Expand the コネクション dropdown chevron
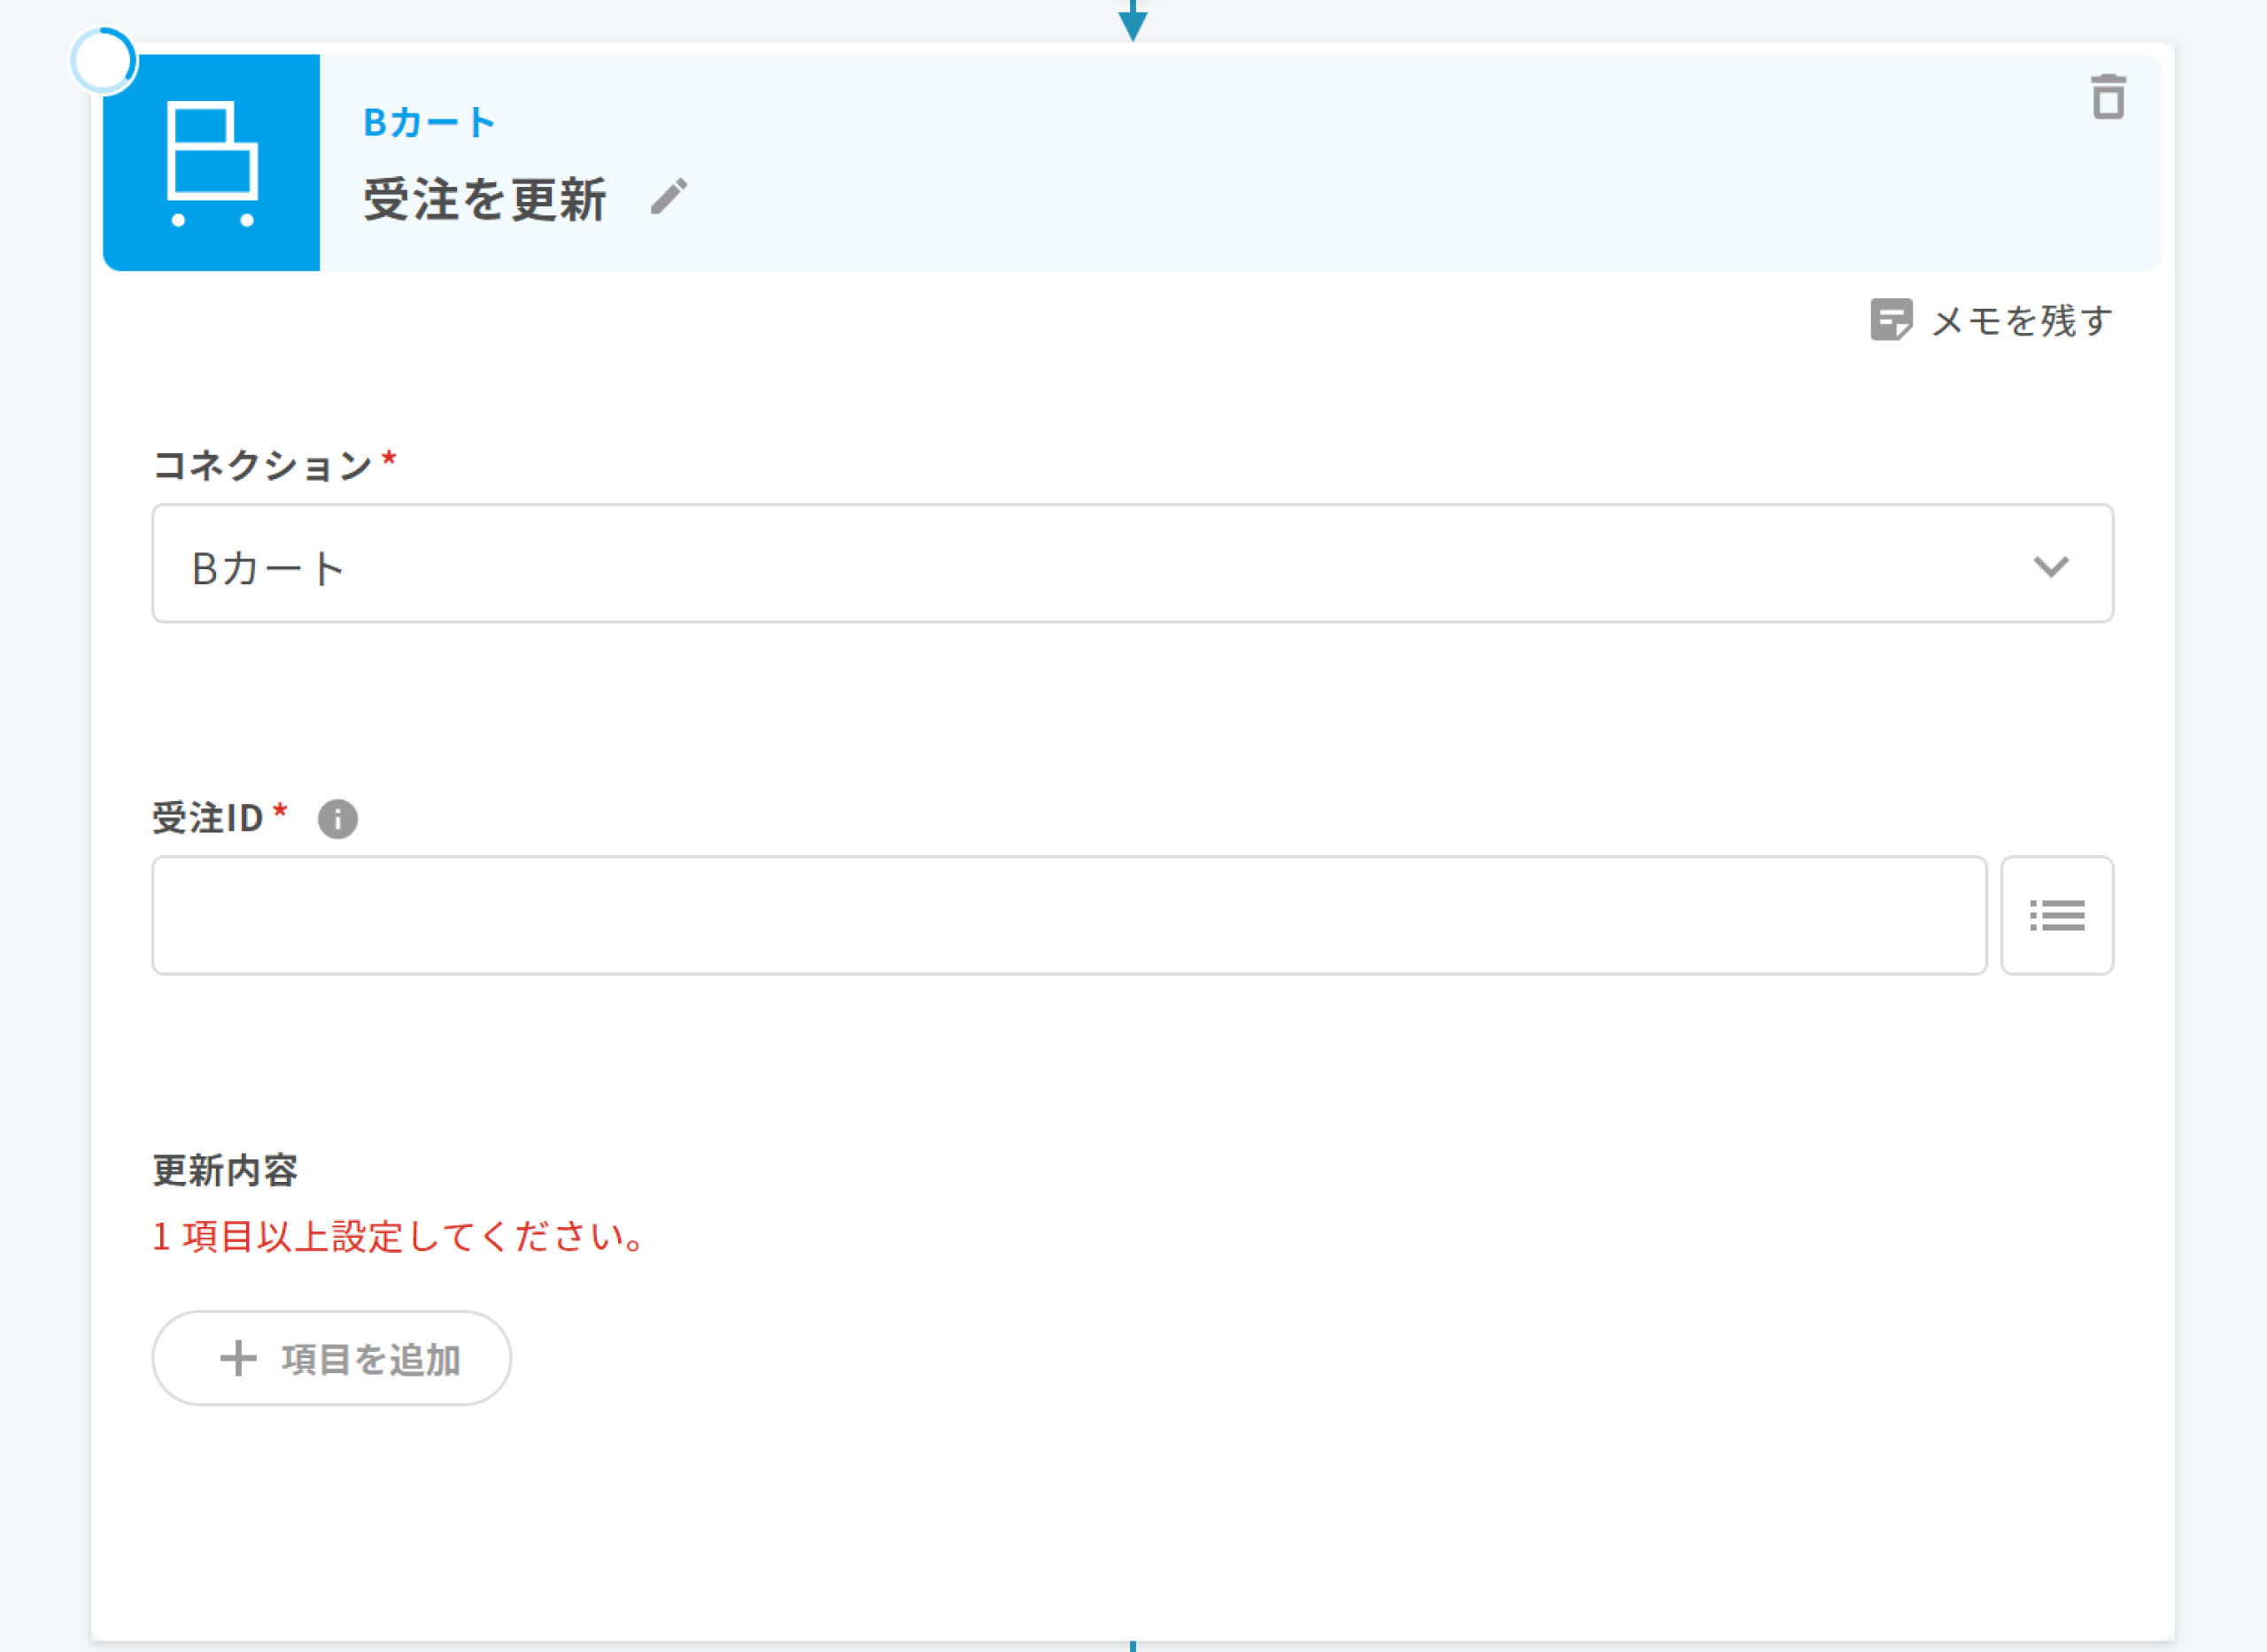The width and height of the screenshot is (2267, 1652). 2050,566
